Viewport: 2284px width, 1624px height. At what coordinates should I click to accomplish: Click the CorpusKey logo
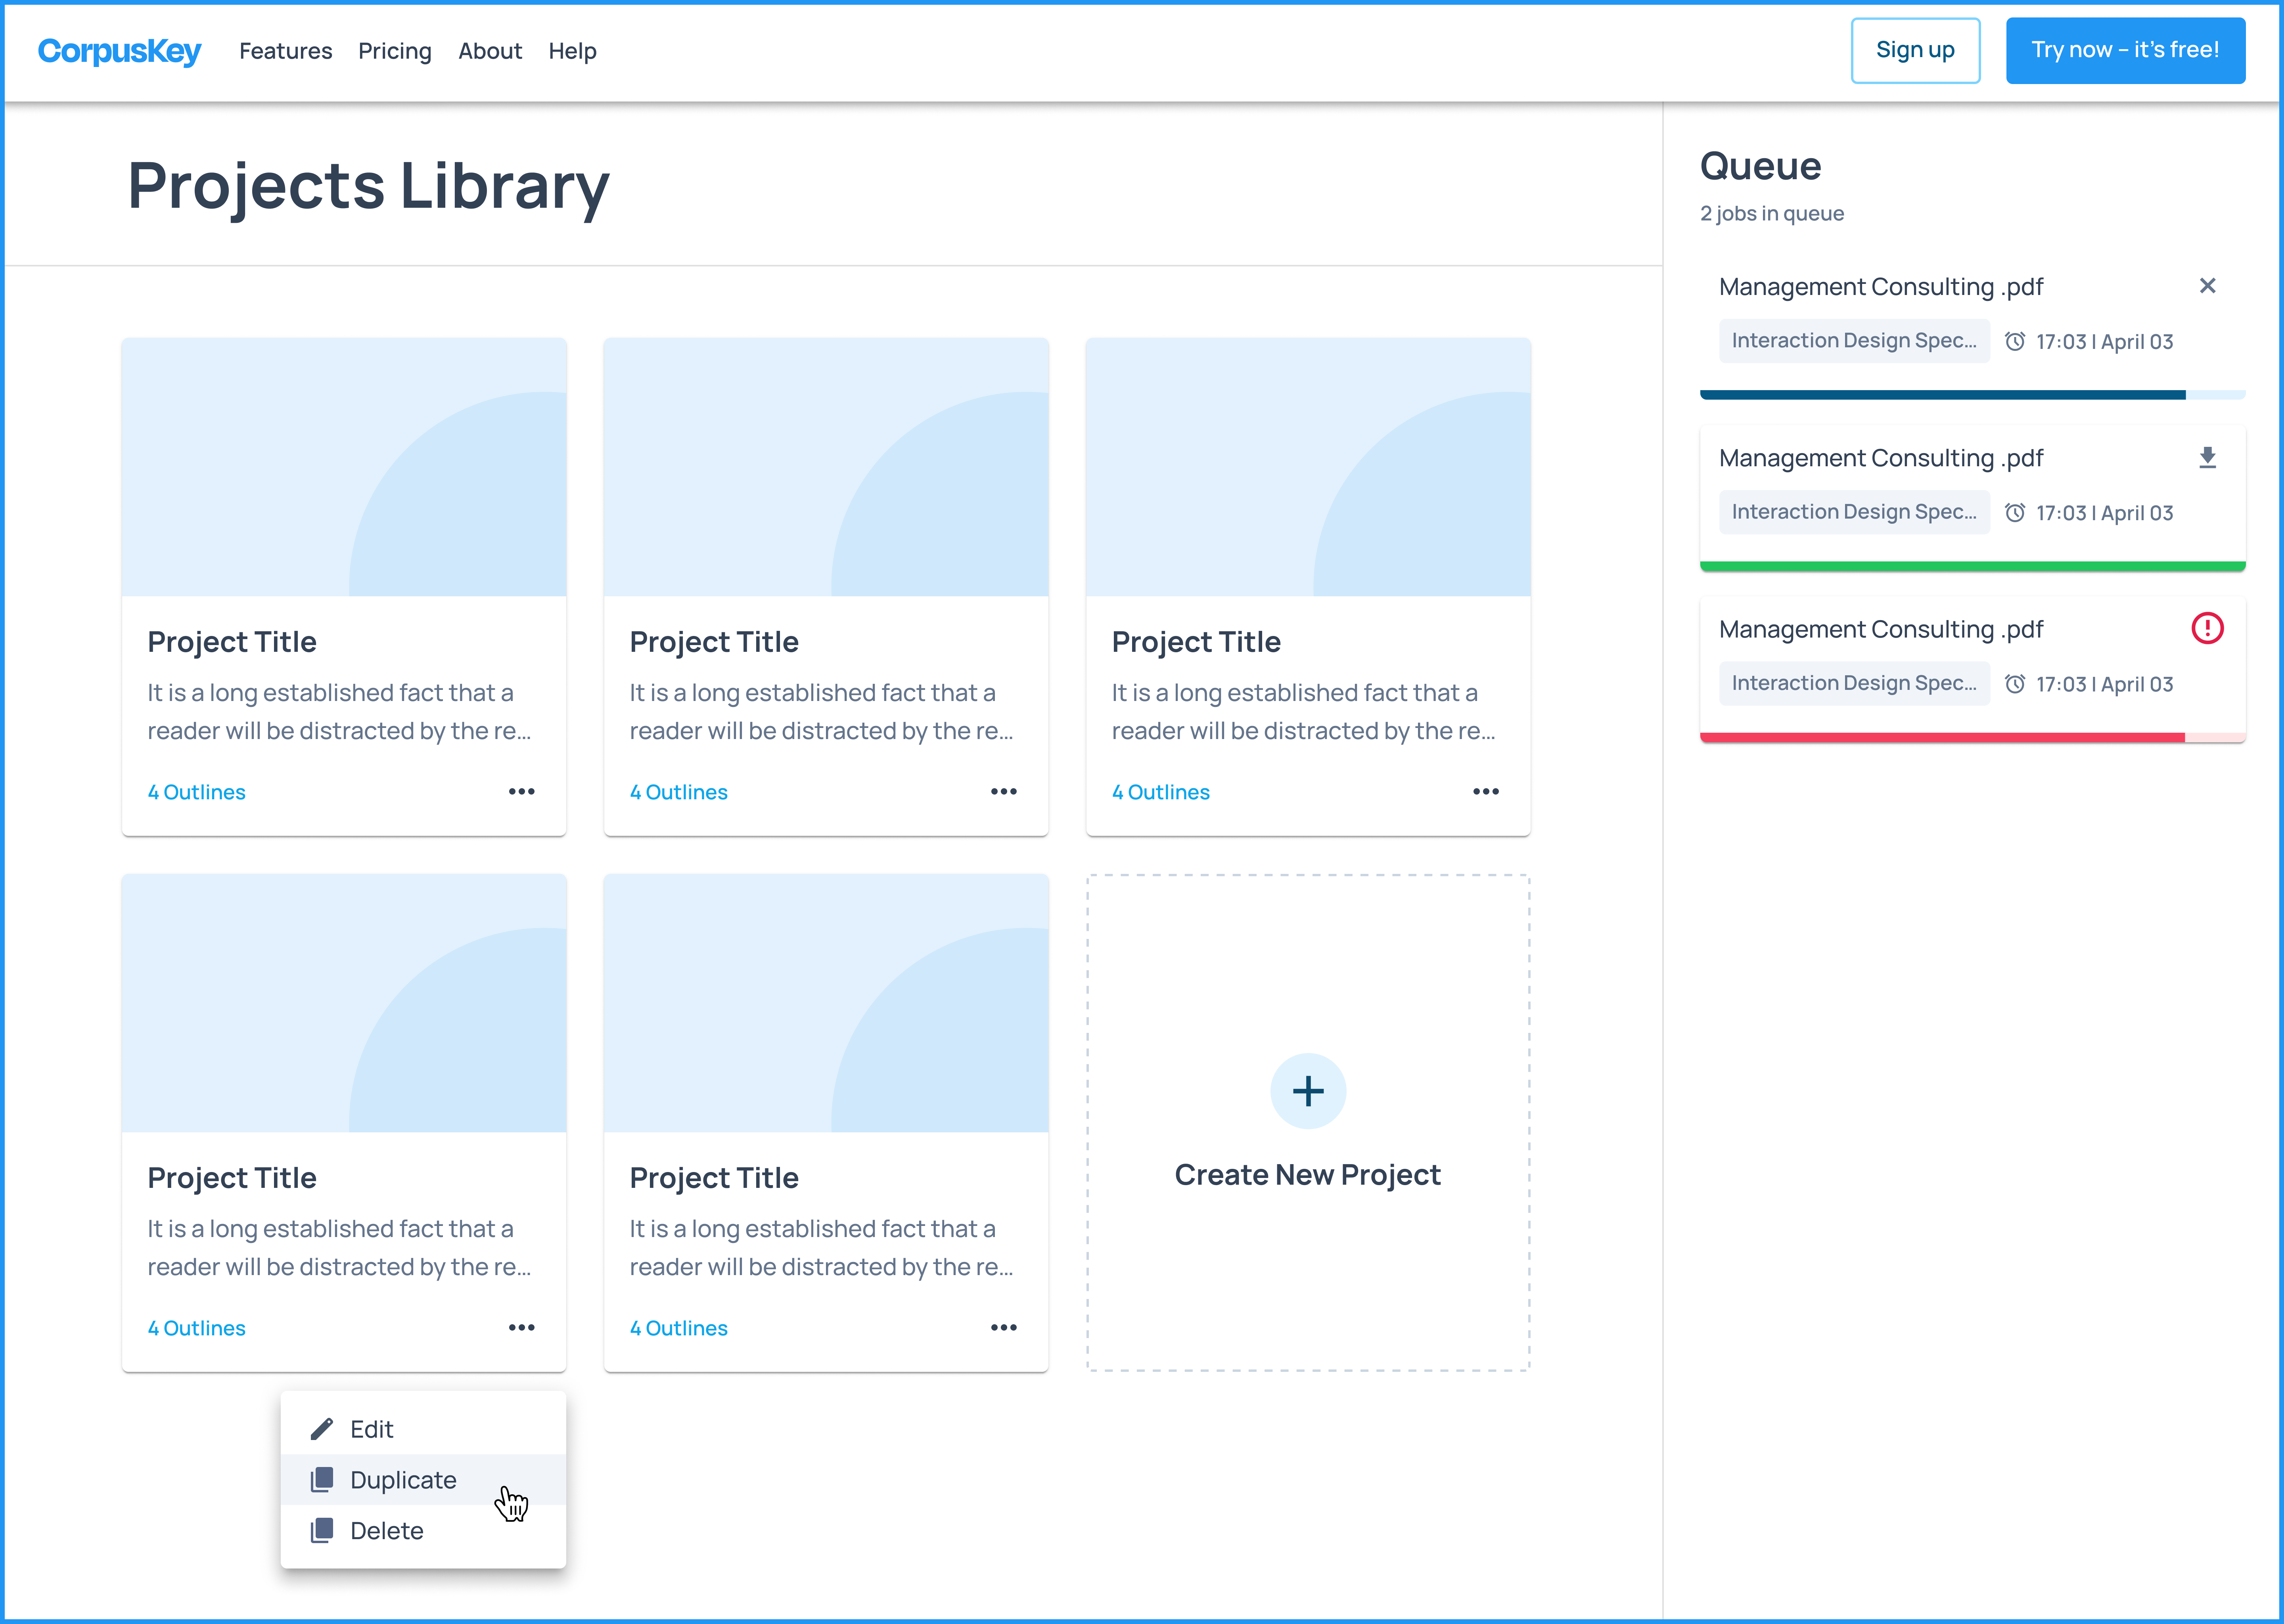119,51
